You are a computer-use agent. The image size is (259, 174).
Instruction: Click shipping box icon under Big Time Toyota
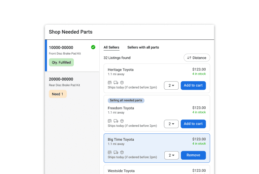pyautogui.click(x=122, y=152)
